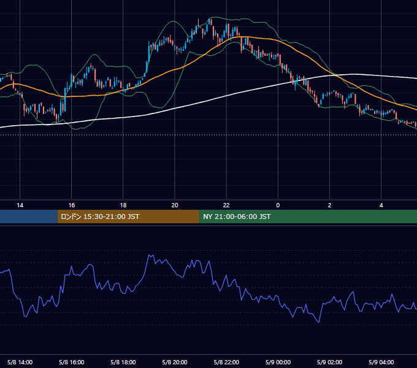Click the 20 hour label on price chart axis
The height and width of the screenshot is (368, 417).
(x=175, y=205)
